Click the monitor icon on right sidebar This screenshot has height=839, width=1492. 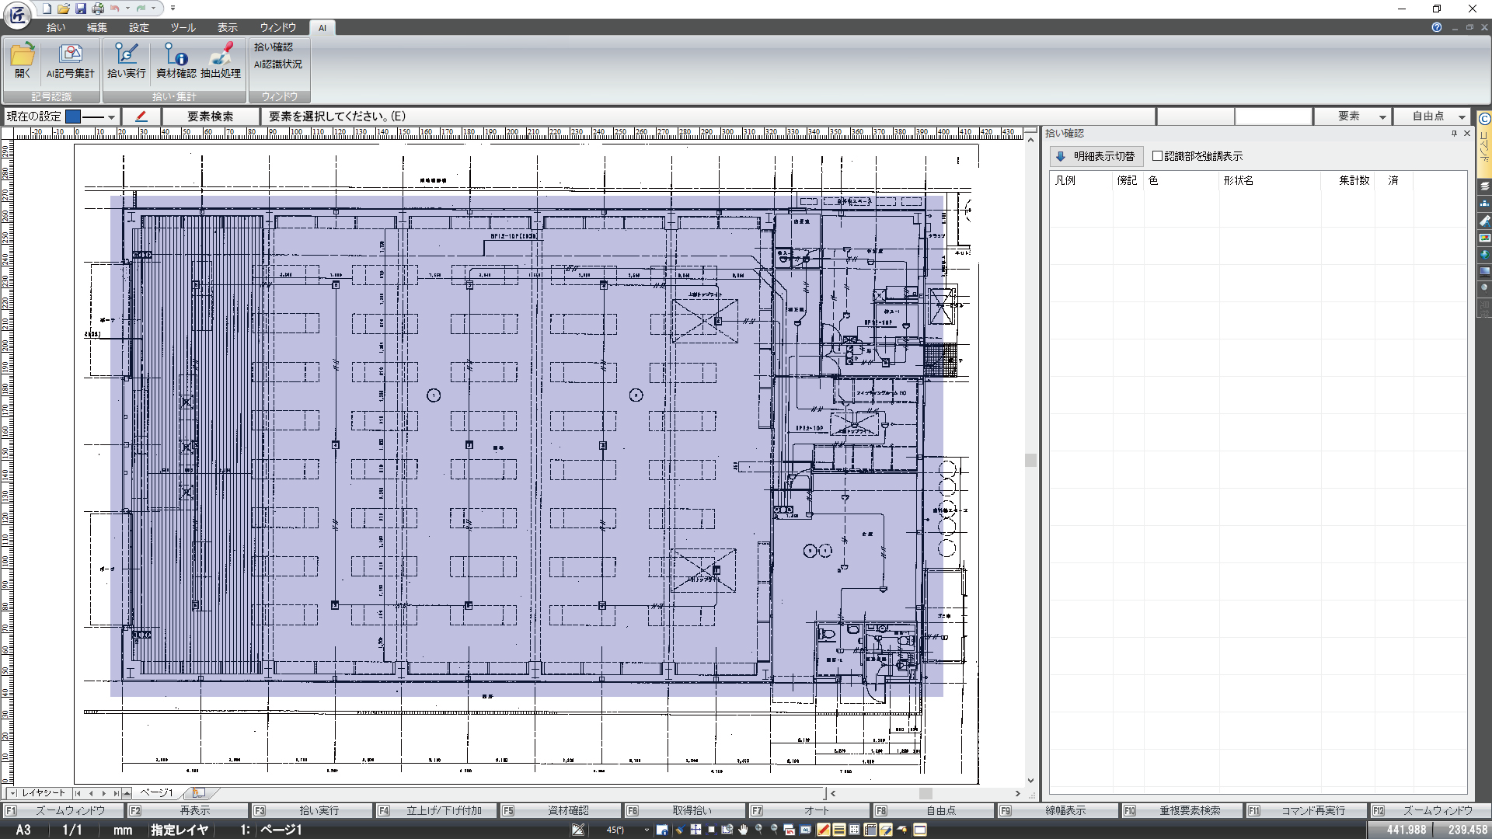pos(1484,271)
